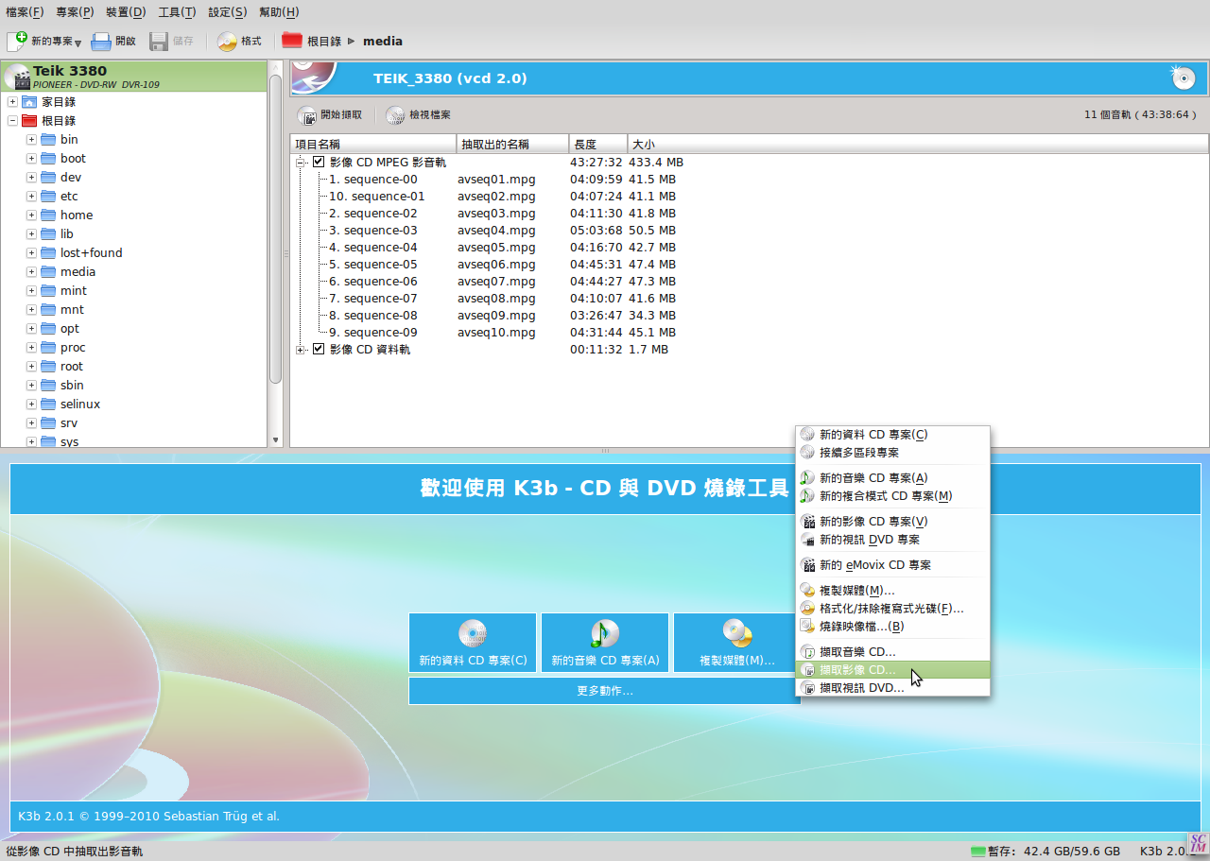Click the 項目名稱 column header
The image size is (1210, 861).
point(373,144)
